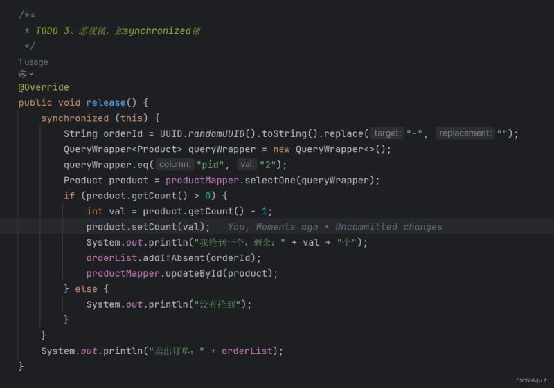
Task: Click the 'val:' parameter hint
Action: [247, 165]
